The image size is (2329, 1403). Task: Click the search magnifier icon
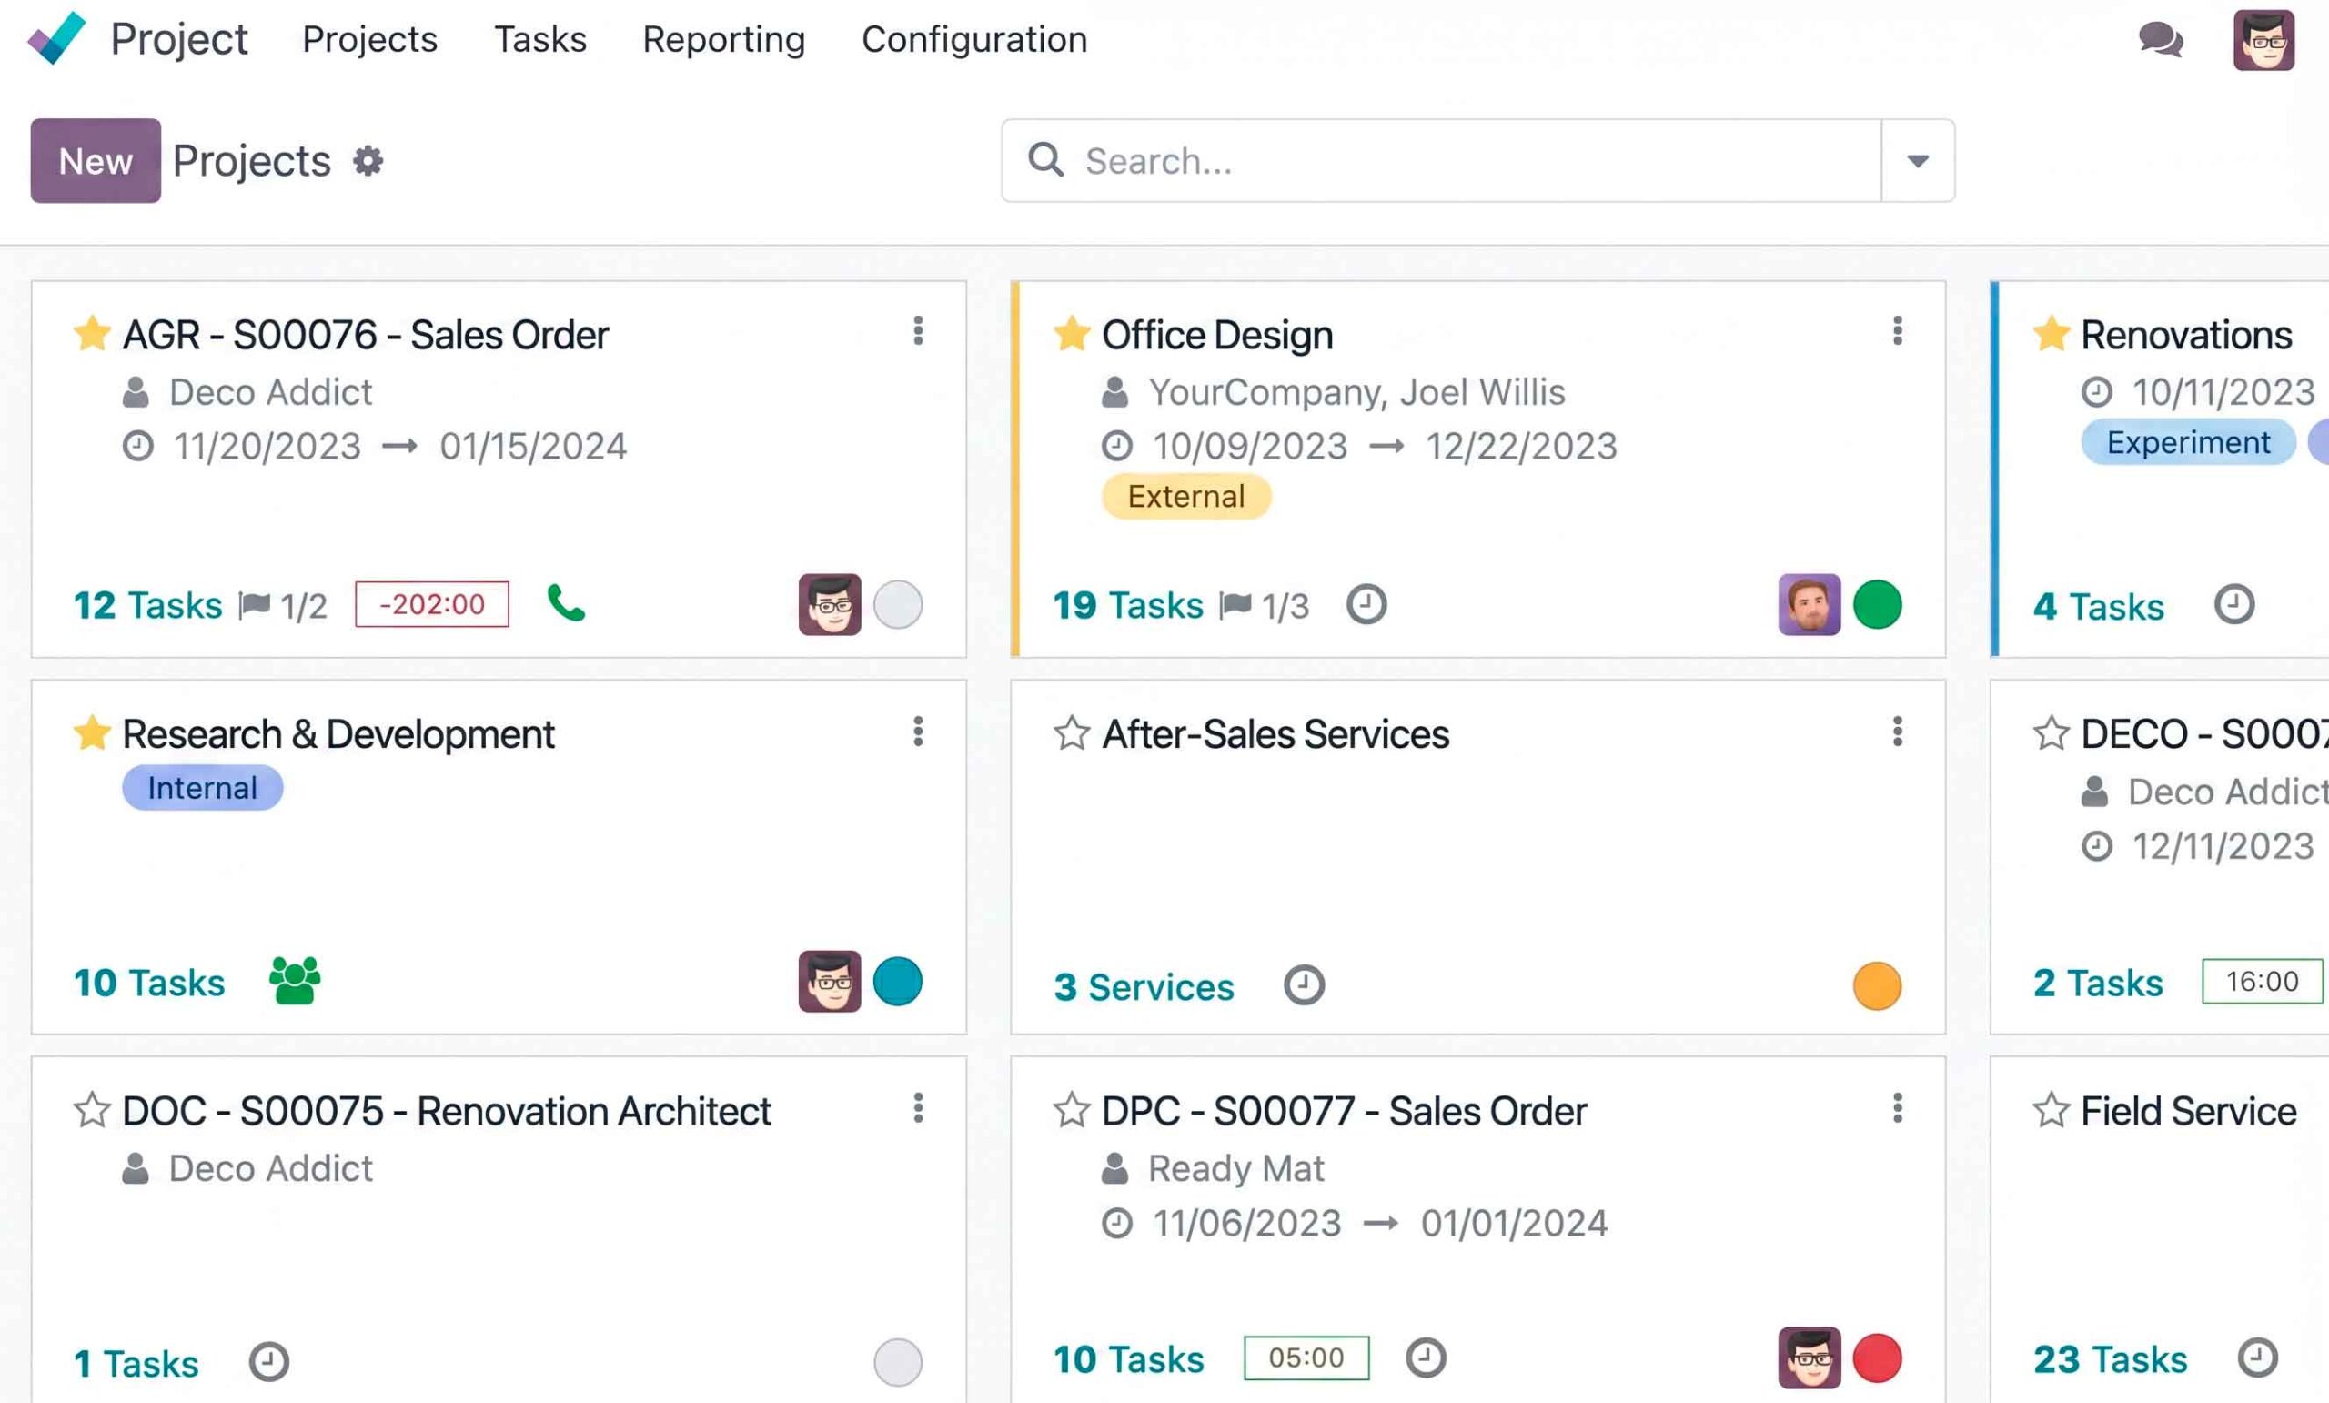click(1045, 160)
